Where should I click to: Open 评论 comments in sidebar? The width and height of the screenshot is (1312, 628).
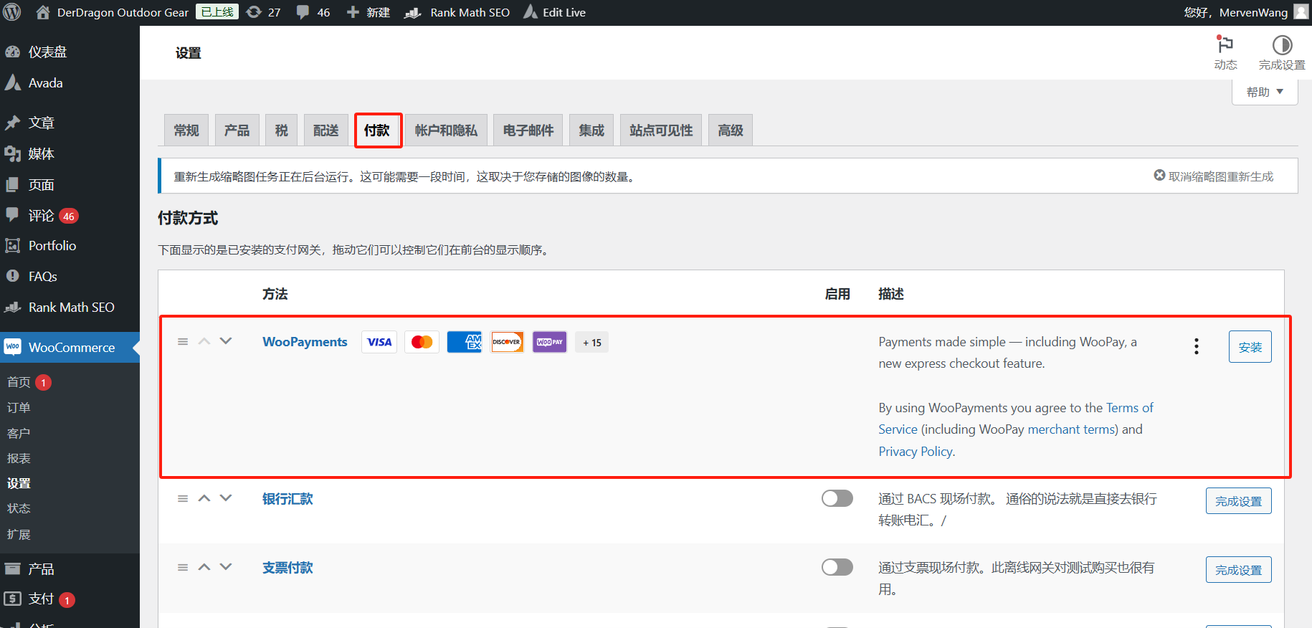click(70, 215)
